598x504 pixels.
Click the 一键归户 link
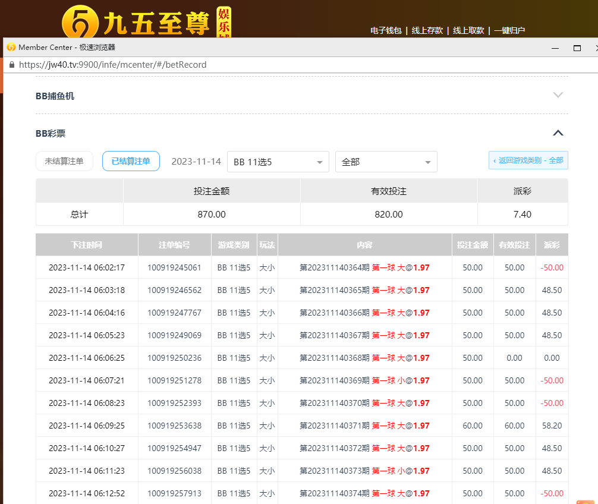click(x=509, y=30)
